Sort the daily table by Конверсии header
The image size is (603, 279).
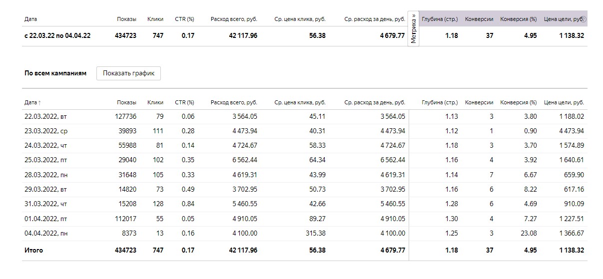[x=479, y=102]
